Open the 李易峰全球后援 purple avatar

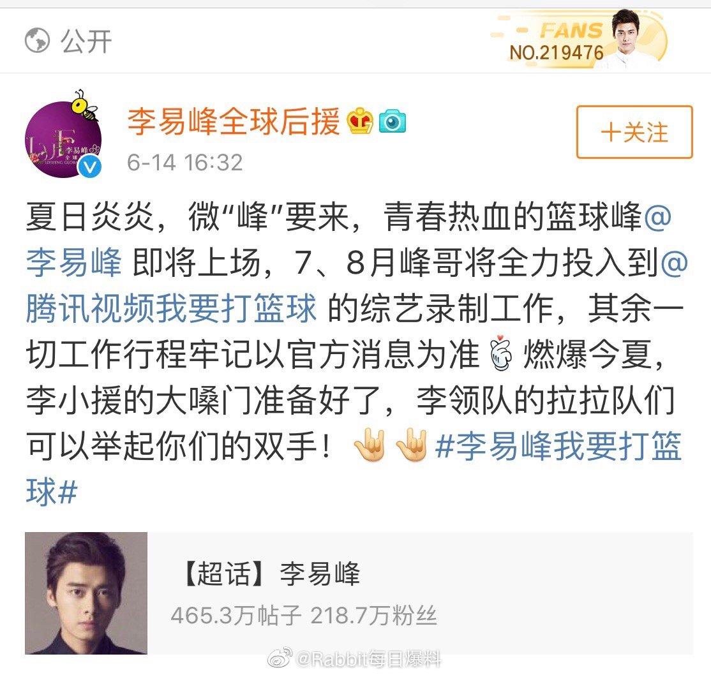(x=63, y=140)
